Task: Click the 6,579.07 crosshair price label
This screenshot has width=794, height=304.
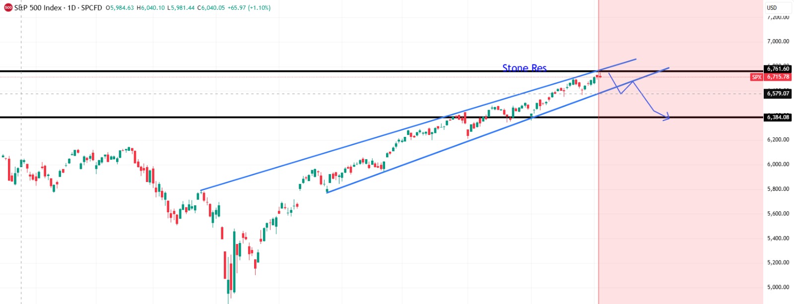Action: coord(778,93)
